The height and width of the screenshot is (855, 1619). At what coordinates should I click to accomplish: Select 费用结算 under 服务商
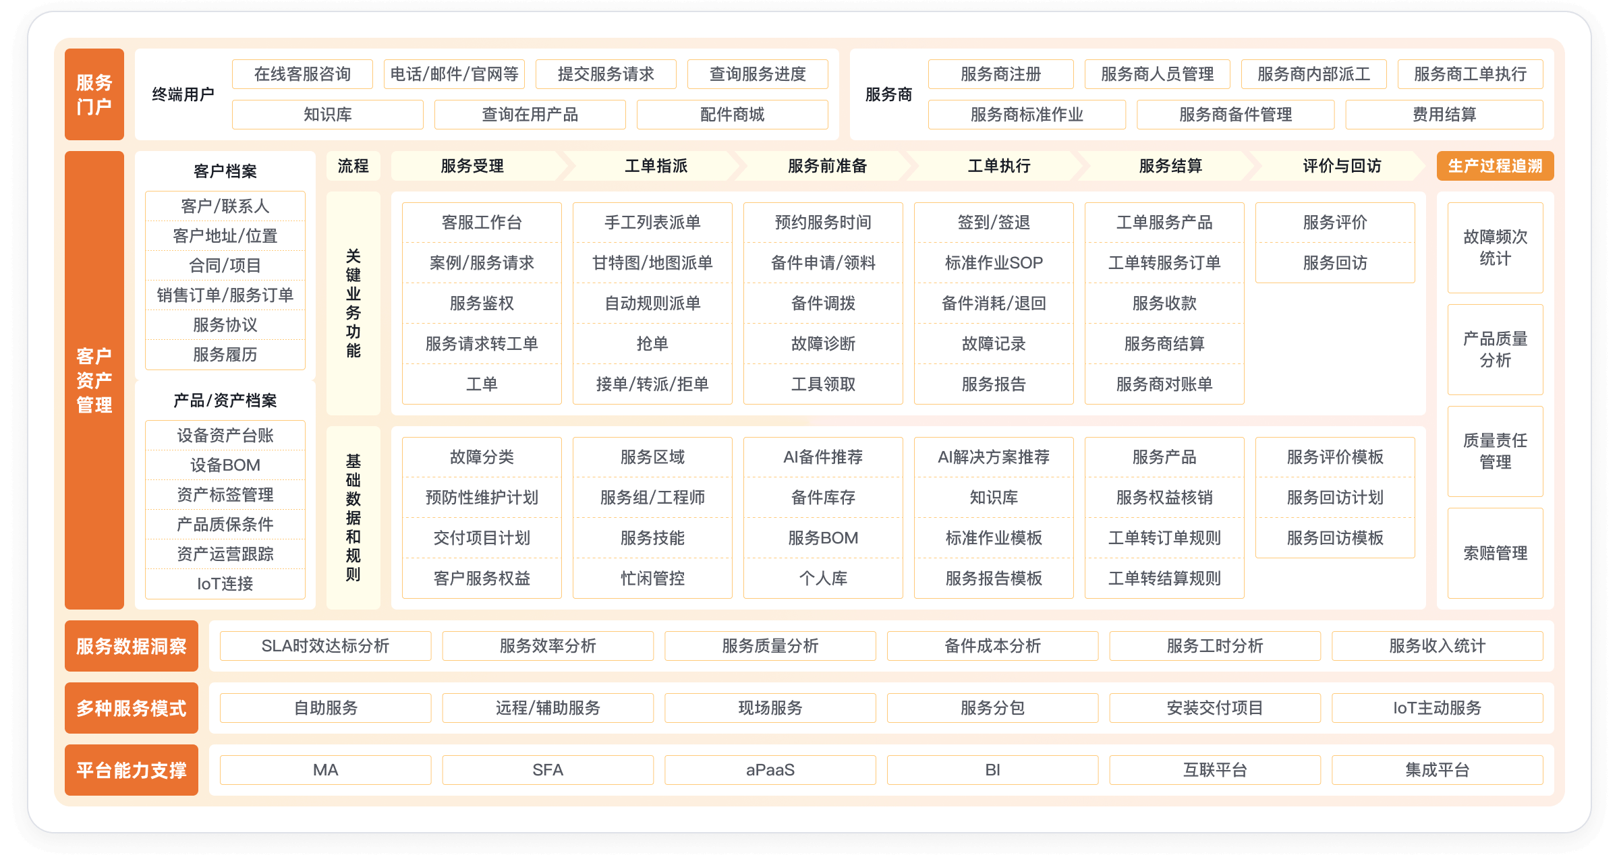tap(1444, 115)
